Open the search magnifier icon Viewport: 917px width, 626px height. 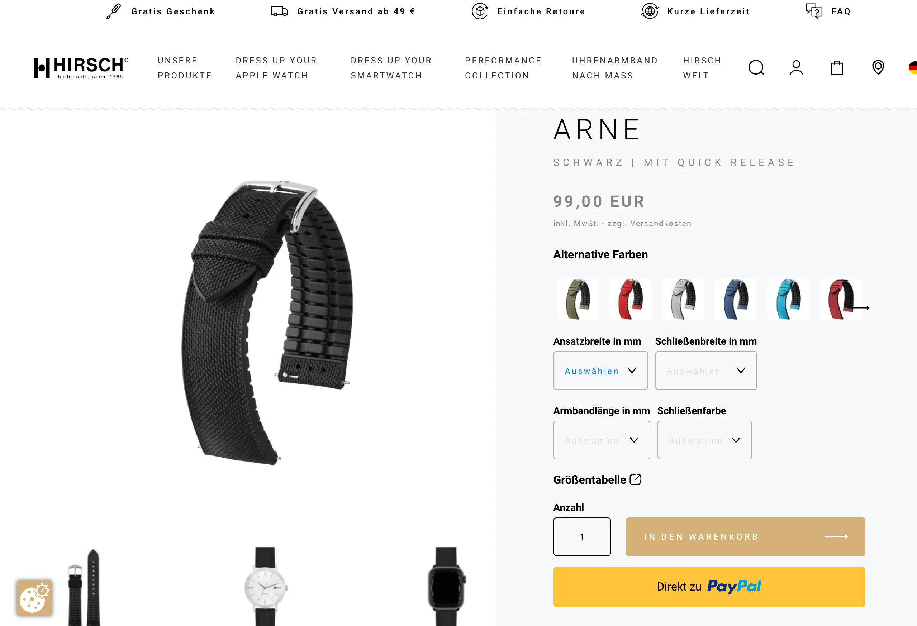pos(756,67)
